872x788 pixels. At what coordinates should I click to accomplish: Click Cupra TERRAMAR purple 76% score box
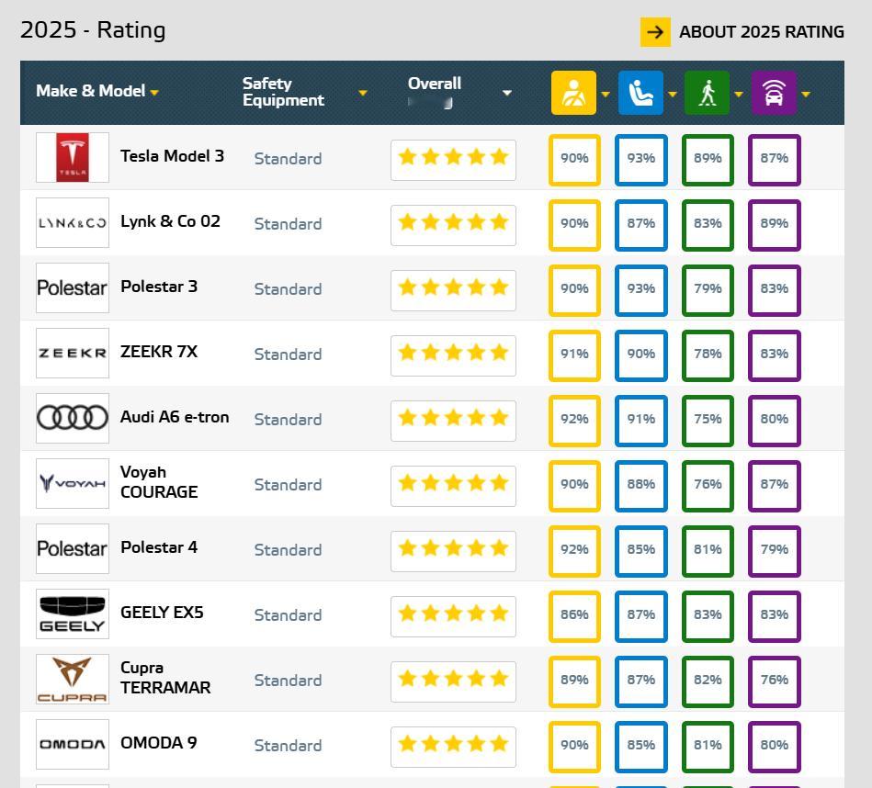point(775,681)
